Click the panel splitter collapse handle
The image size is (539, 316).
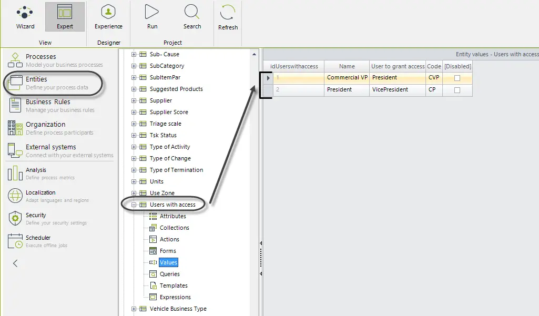coord(261,258)
